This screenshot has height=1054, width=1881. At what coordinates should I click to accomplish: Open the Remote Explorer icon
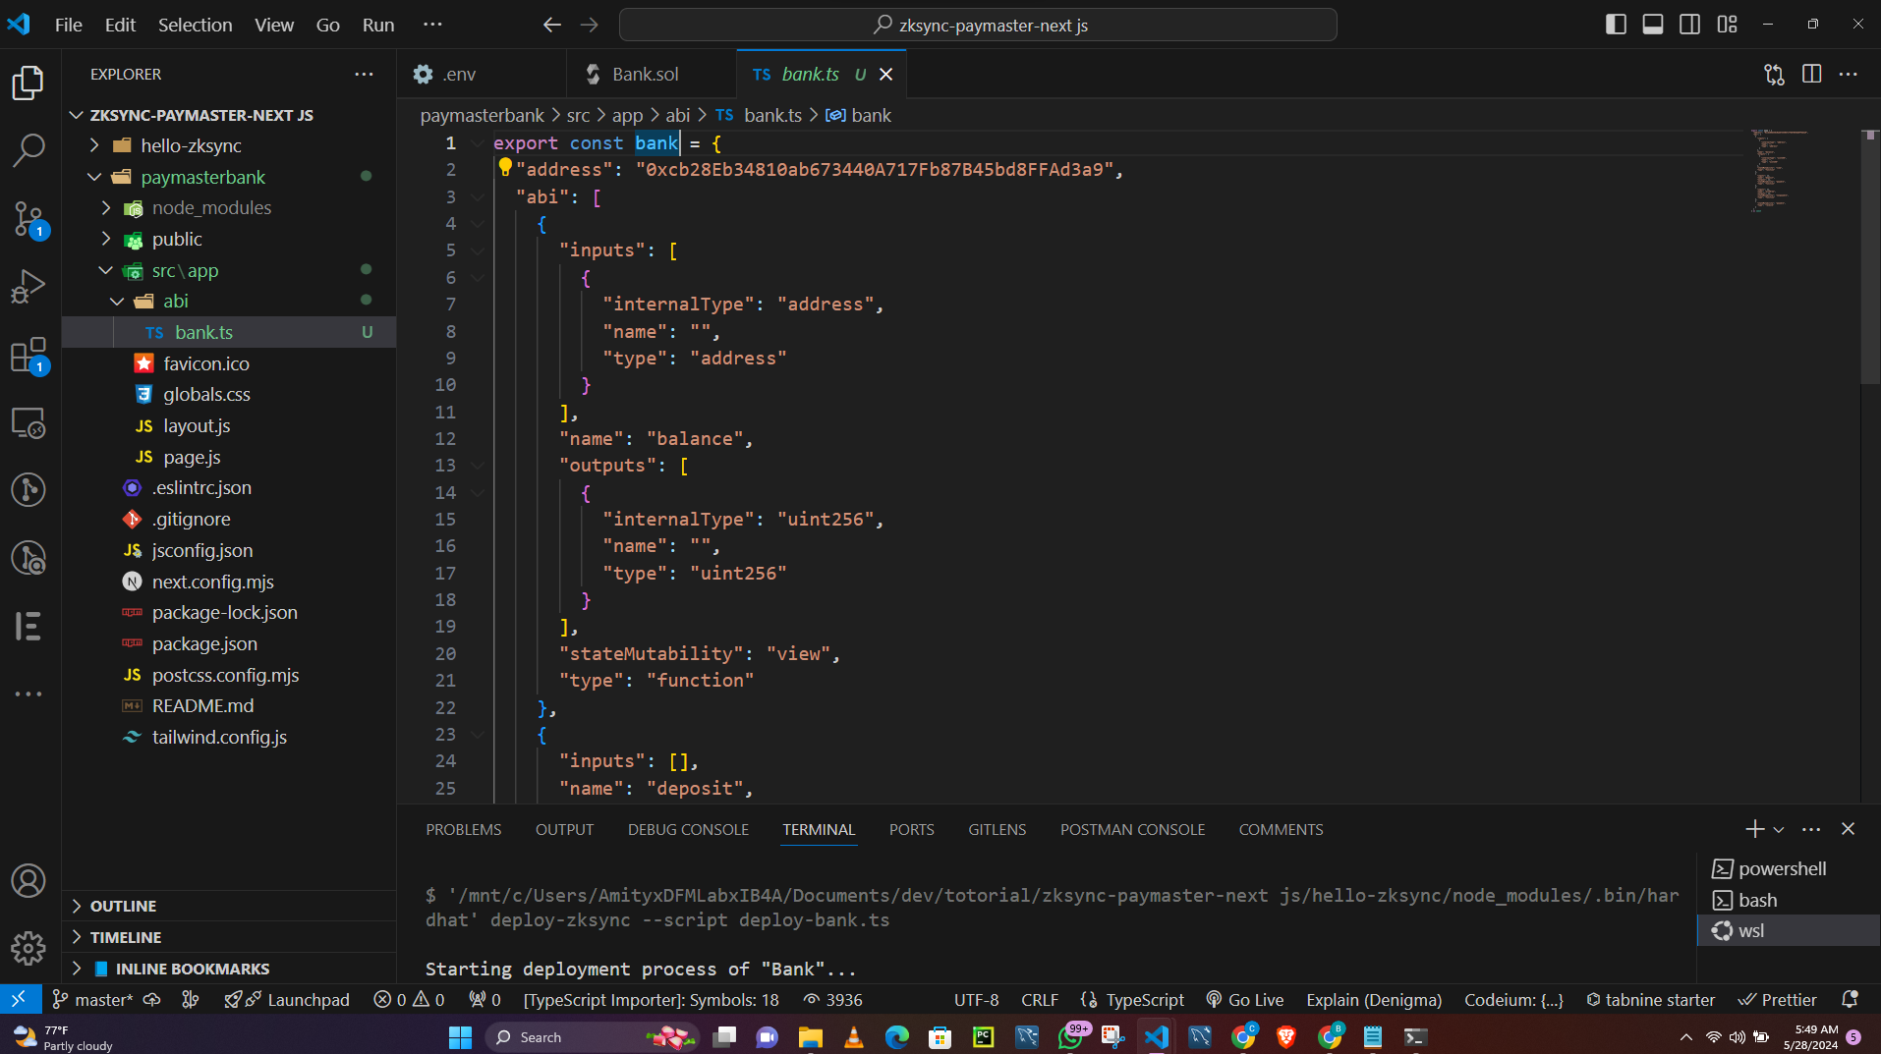click(x=28, y=422)
